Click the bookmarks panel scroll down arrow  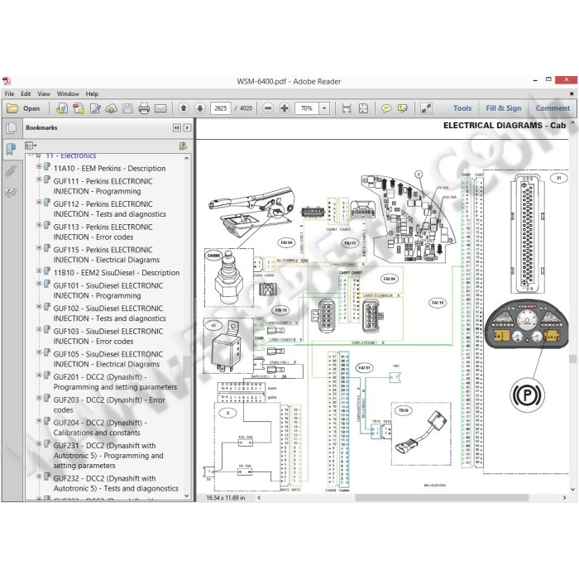[x=187, y=496]
